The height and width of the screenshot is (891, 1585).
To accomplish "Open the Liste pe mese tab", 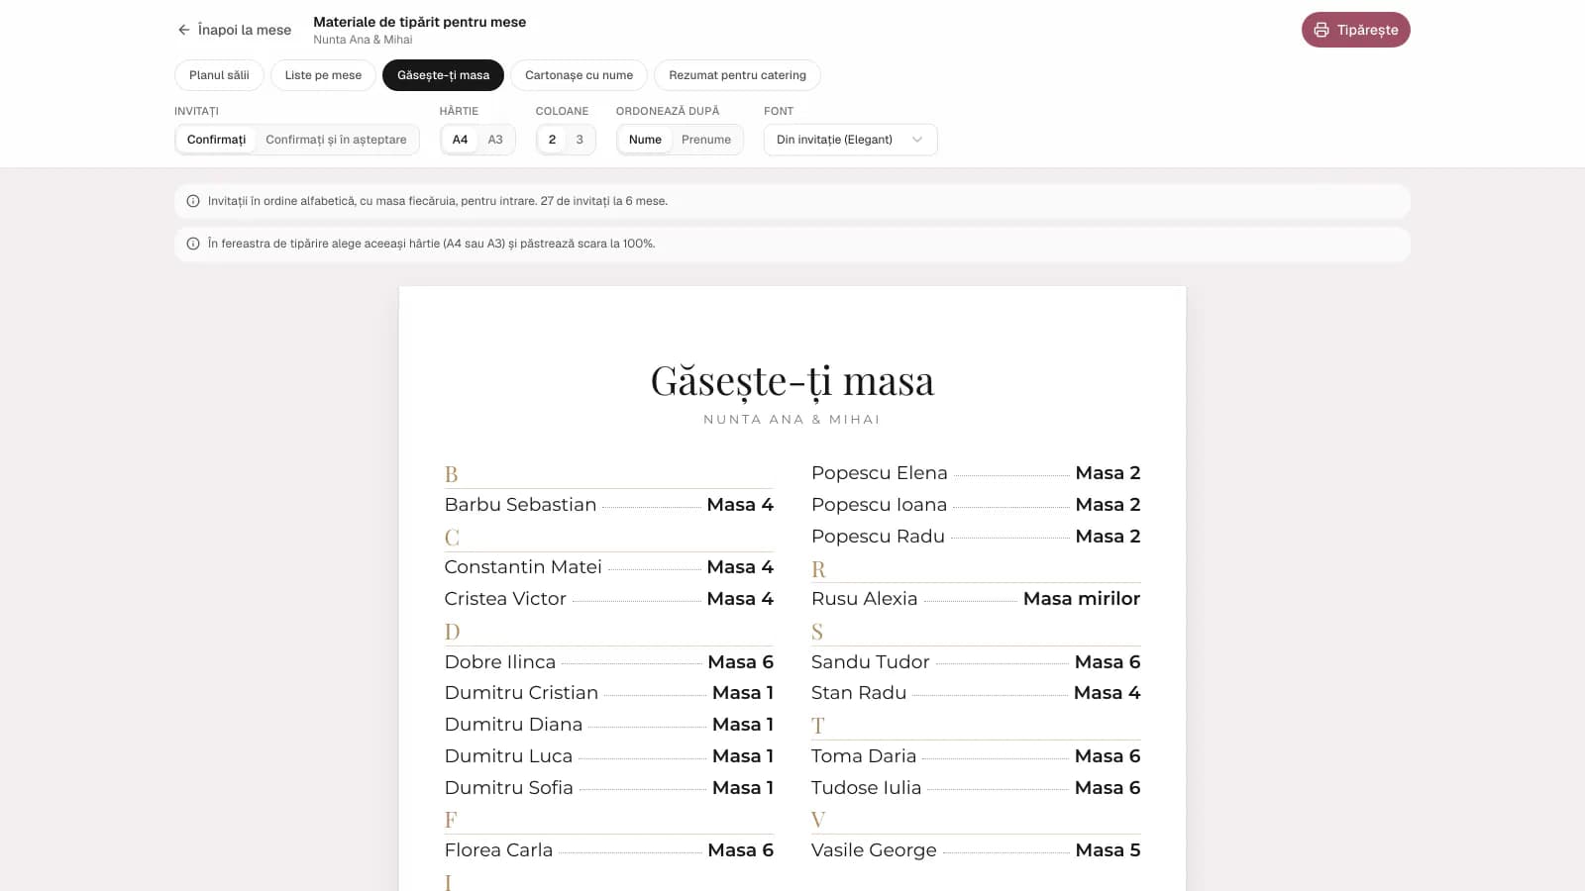I will point(323,75).
